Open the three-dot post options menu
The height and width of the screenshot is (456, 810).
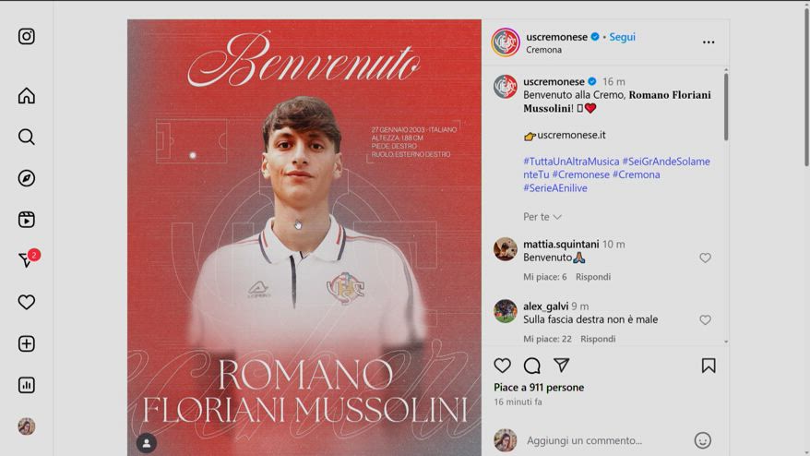[x=709, y=42]
